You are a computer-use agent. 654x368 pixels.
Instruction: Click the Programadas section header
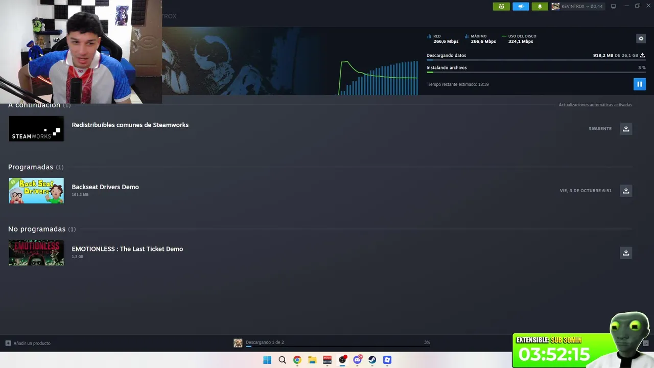36,167
